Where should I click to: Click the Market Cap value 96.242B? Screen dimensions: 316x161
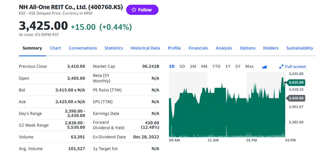tap(151, 66)
